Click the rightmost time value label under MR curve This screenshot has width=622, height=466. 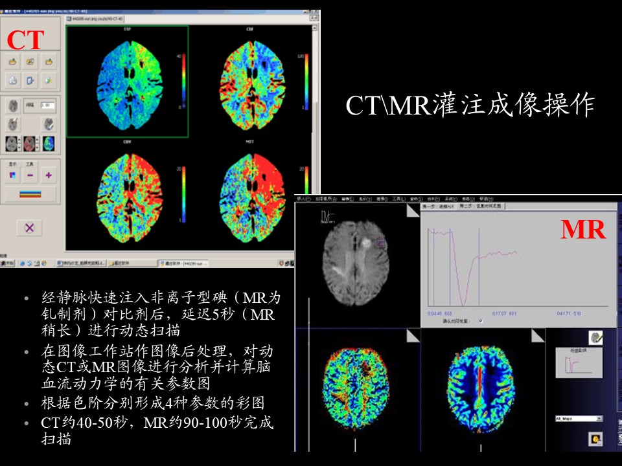coord(569,313)
